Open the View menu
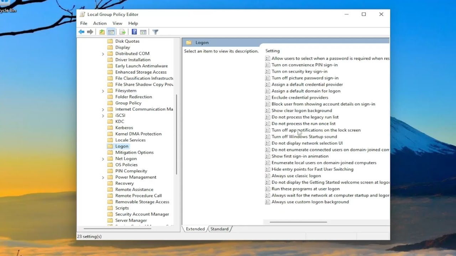The width and height of the screenshot is (456, 256). tap(117, 23)
